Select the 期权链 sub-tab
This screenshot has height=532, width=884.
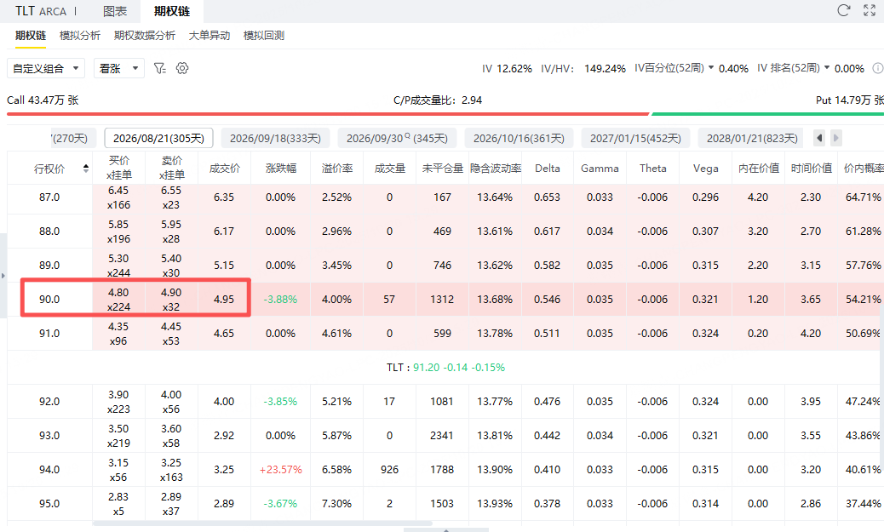[31, 36]
